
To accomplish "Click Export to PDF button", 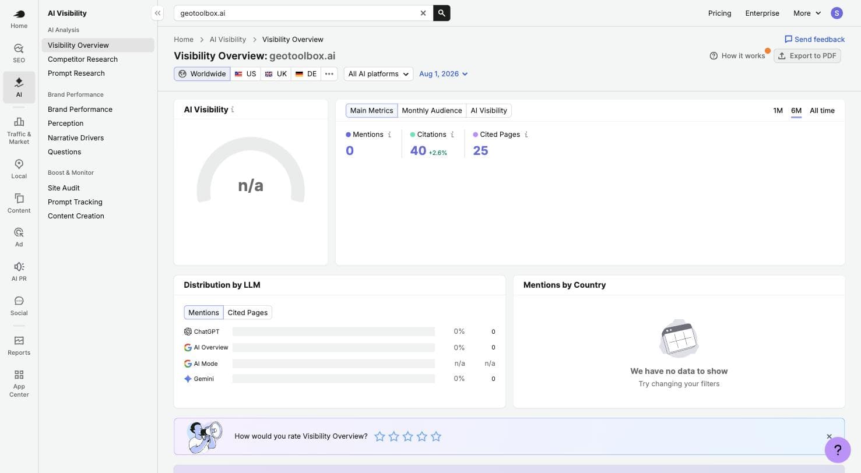I will 807,56.
